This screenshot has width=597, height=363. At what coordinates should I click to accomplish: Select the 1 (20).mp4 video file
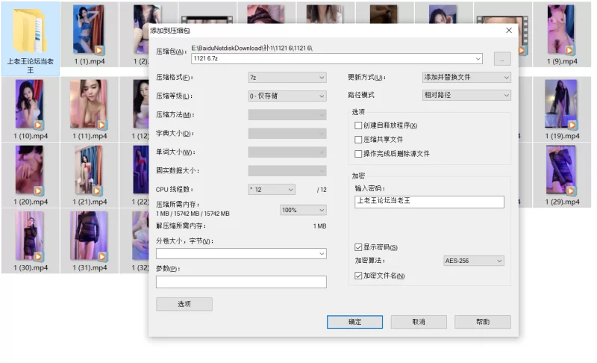click(30, 176)
